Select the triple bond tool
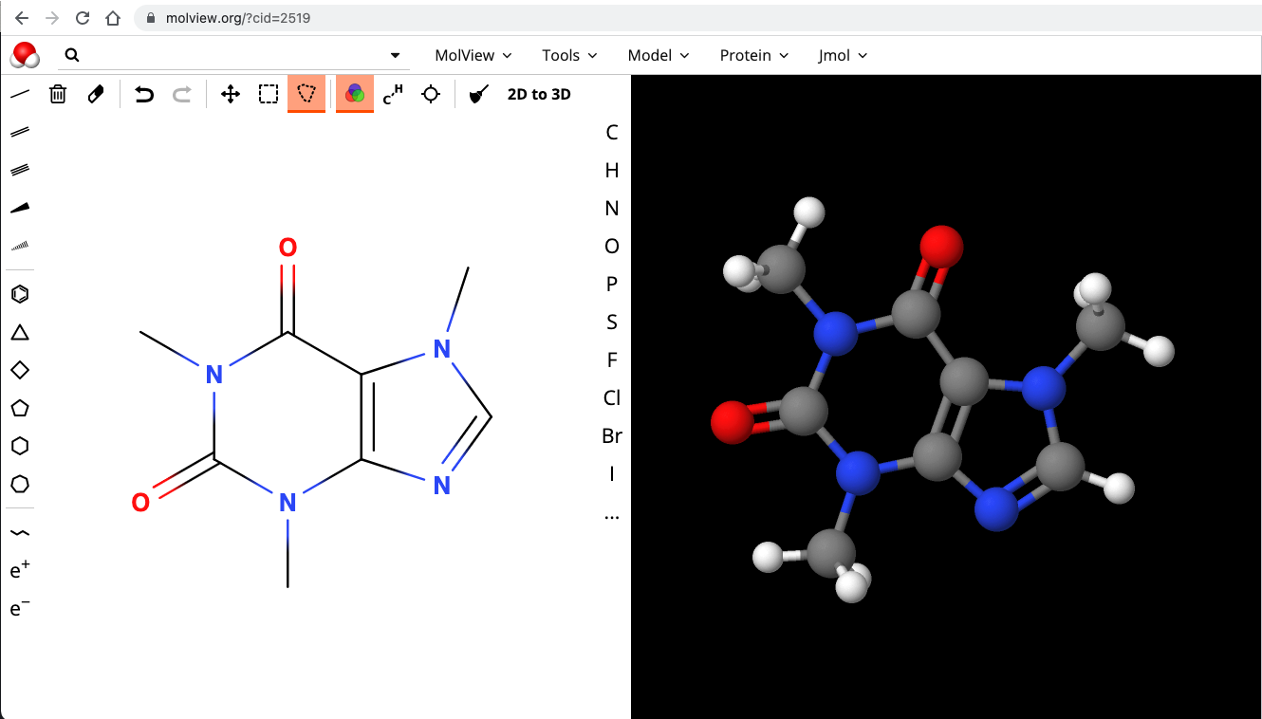Viewport: 1262px width, 719px height. [19, 169]
